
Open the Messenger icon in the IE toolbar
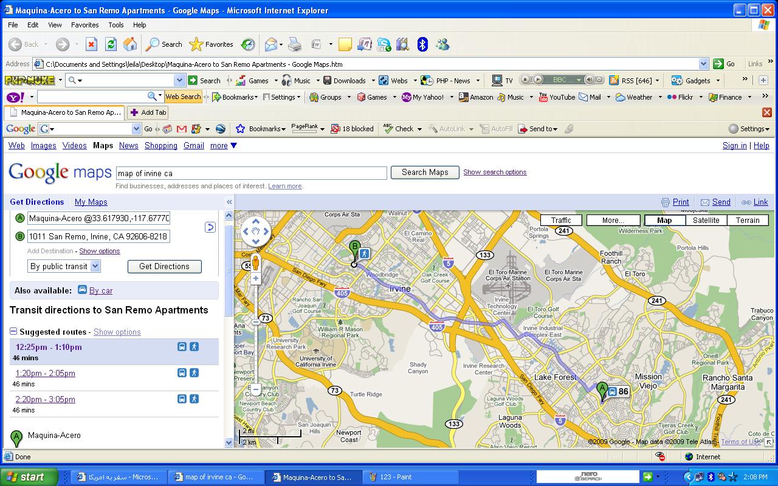[442, 44]
